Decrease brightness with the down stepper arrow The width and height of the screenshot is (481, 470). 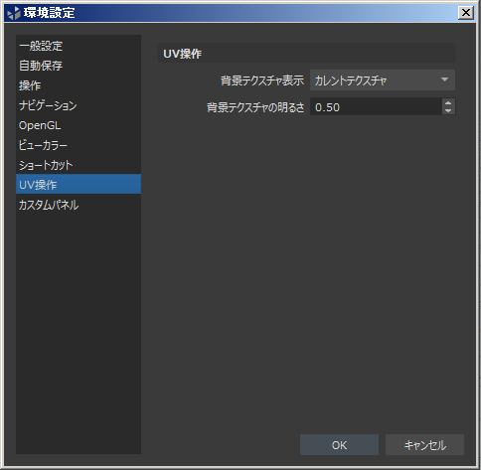tap(448, 110)
